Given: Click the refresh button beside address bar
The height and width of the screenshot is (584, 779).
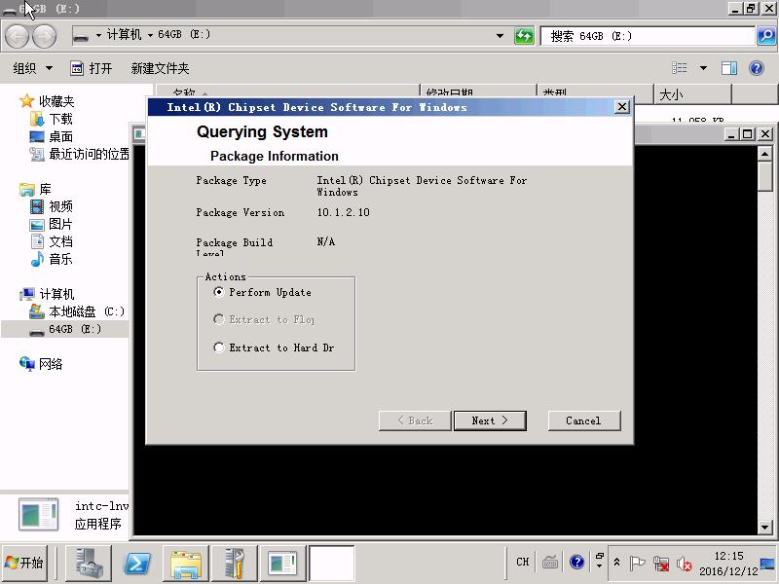Looking at the screenshot, I should (x=524, y=36).
